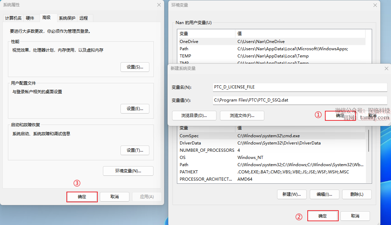Image resolution: width=391 pixels, height=225 pixels.
Task: Confirm the new system variable with 确定
Action: (340, 116)
